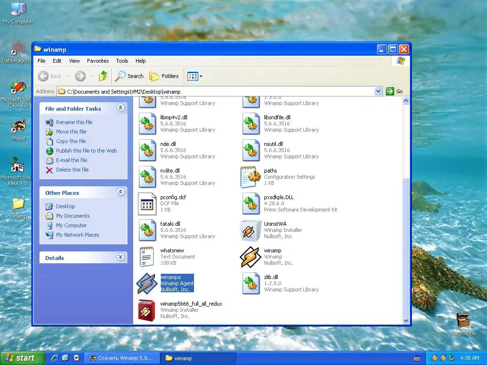Click the Search toolbar button
The width and height of the screenshot is (487, 365).
point(129,76)
